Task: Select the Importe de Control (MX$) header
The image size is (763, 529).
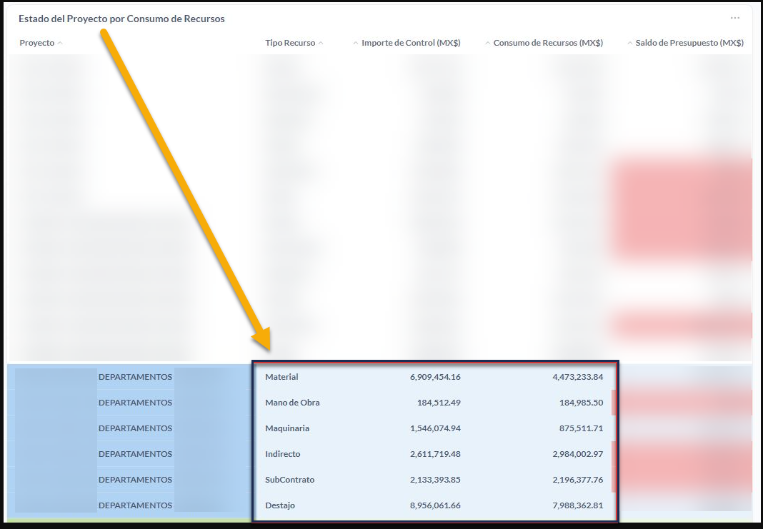Action: 411,43
